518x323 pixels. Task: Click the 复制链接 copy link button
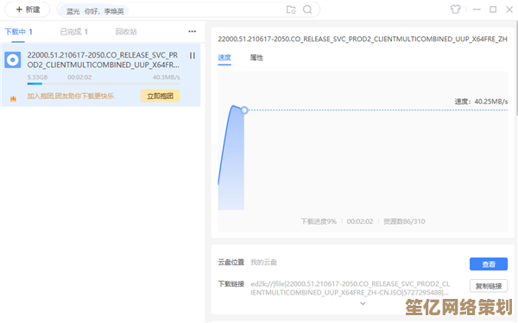coord(489,286)
